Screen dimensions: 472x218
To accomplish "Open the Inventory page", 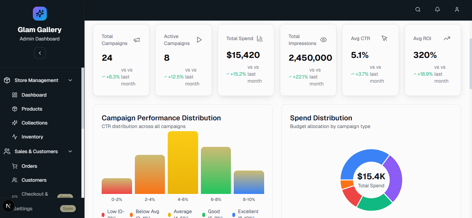I will (x=32, y=137).
